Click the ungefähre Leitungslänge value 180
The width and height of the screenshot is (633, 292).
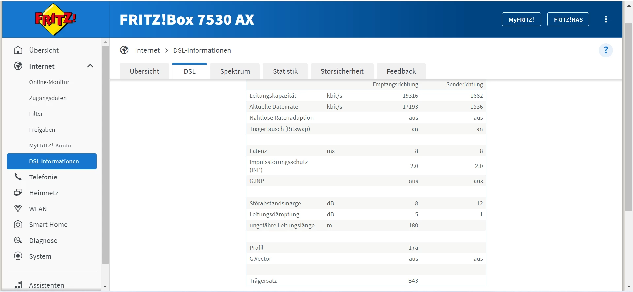click(413, 225)
